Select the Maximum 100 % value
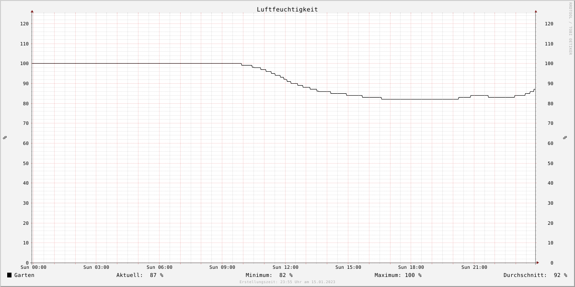 tap(414, 275)
